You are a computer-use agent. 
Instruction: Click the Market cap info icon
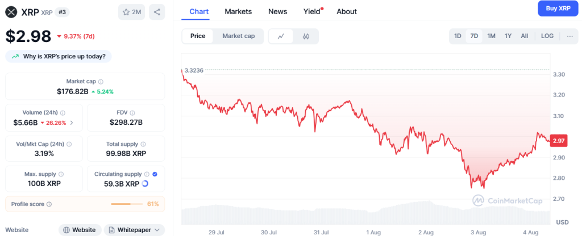point(101,82)
